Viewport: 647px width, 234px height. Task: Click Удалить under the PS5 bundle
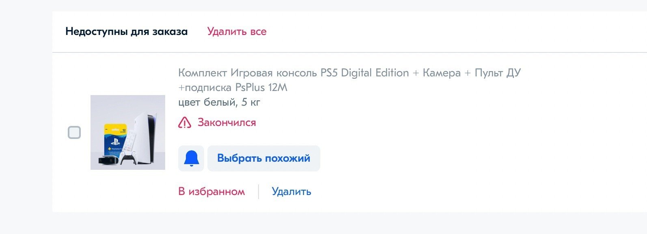(x=291, y=191)
